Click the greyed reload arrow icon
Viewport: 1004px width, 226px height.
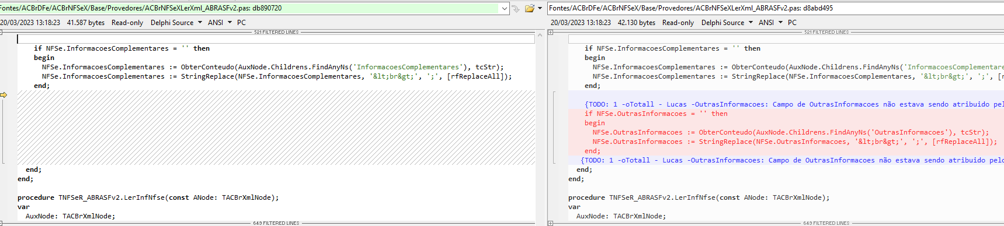click(516, 8)
